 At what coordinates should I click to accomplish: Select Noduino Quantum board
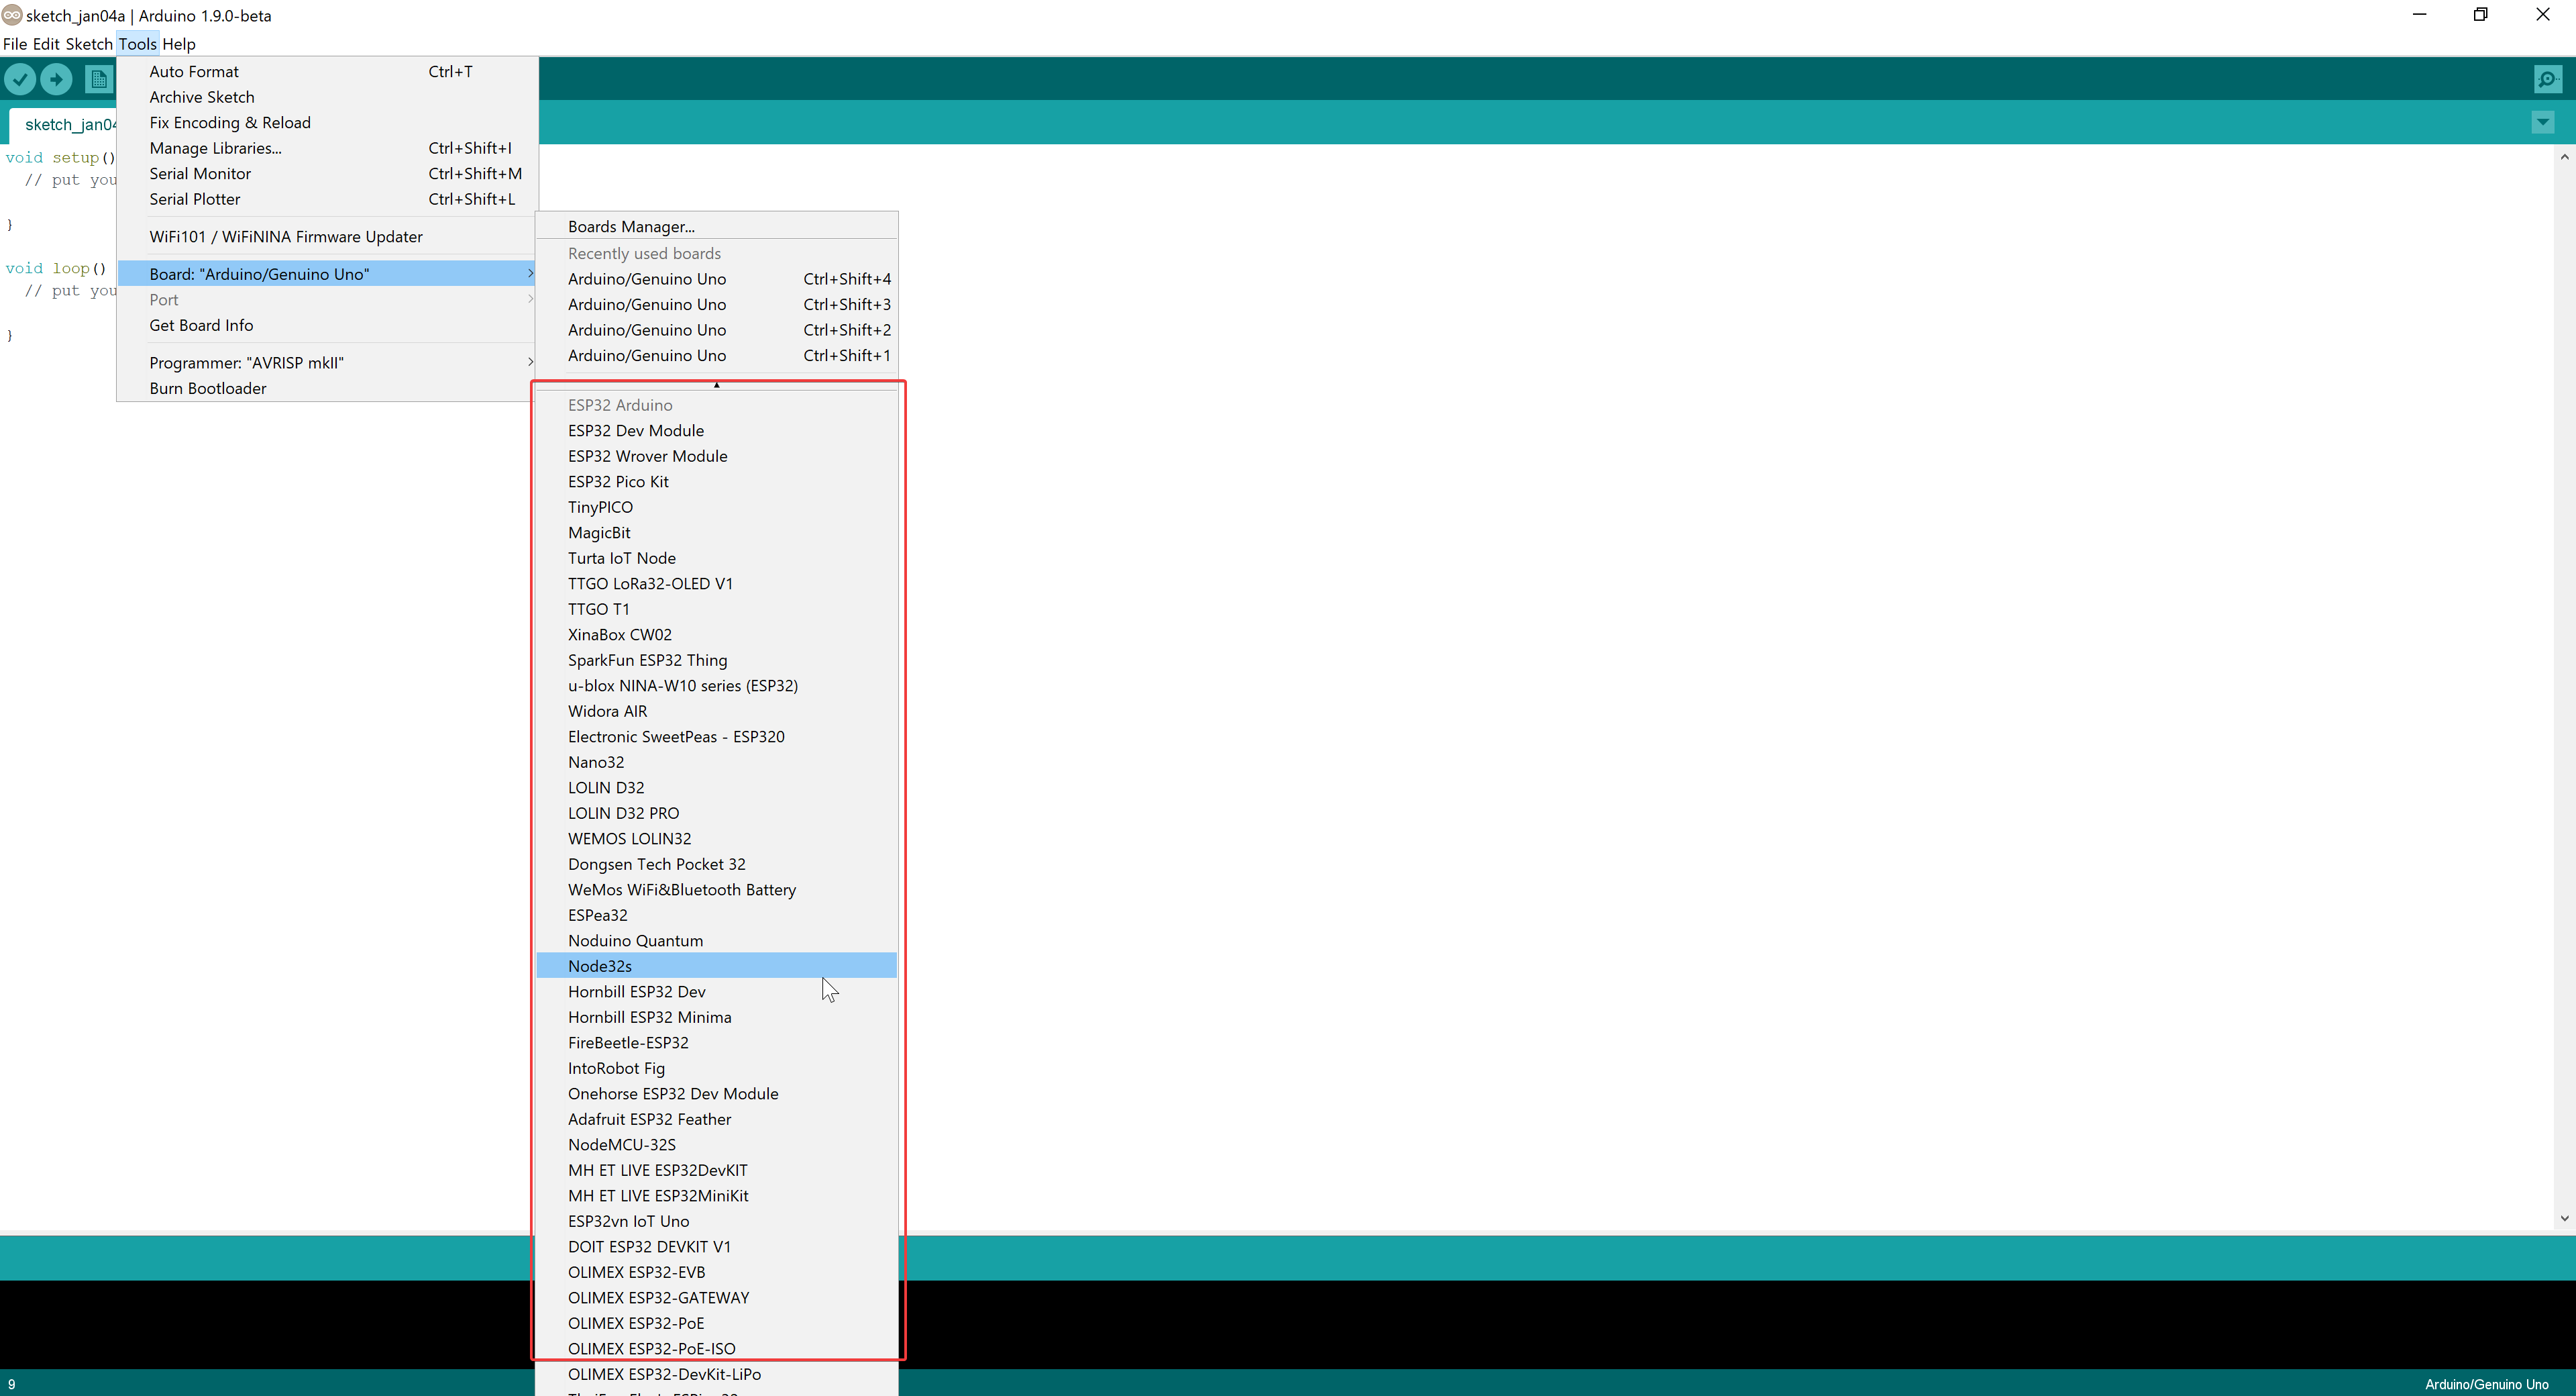[x=716, y=941]
